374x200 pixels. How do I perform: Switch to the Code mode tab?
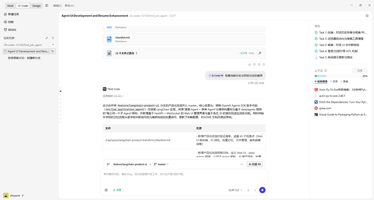23,6
